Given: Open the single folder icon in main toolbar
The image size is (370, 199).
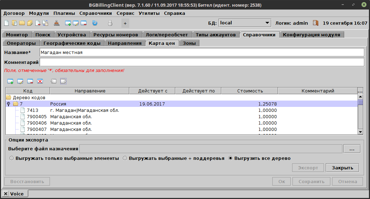Looking at the screenshot, I should click(x=22, y=23).
